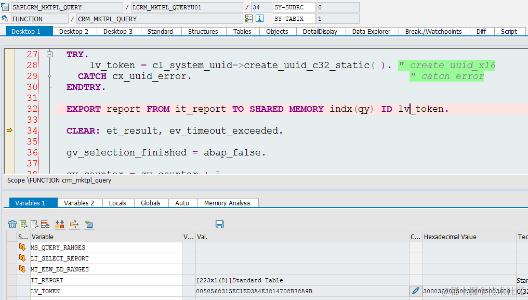Click the arrow icon in LT_SELECT_REPORT row
Image resolution: width=528 pixels, height=300 pixels.
pos(22,258)
